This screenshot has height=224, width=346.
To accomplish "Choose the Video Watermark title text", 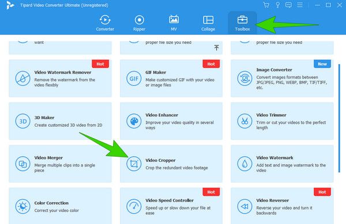I will (x=274, y=158).
